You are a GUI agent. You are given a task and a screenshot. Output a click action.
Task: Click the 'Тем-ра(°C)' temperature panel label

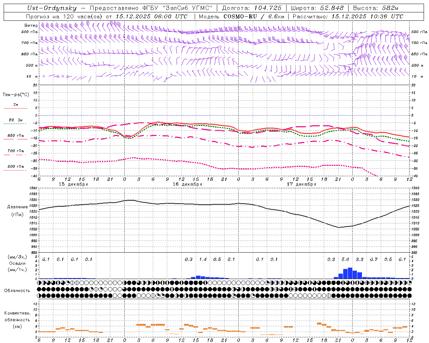[x=16, y=95]
